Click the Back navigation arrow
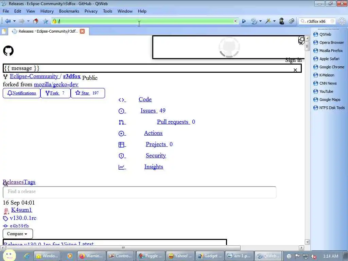The height and width of the screenshot is (261, 348). point(8,21)
